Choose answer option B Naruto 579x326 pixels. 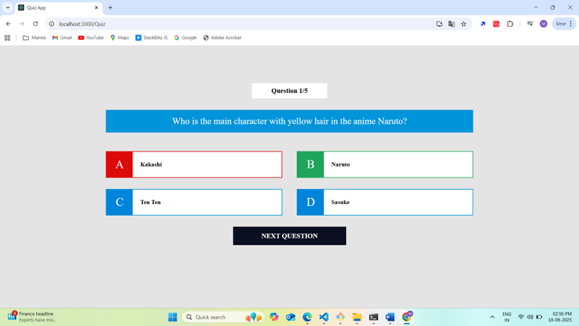pos(384,165)
